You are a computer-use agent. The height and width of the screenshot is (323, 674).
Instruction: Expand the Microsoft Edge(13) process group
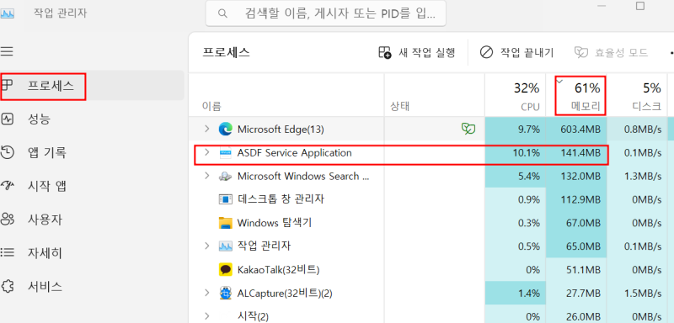[x=206, y=129]
